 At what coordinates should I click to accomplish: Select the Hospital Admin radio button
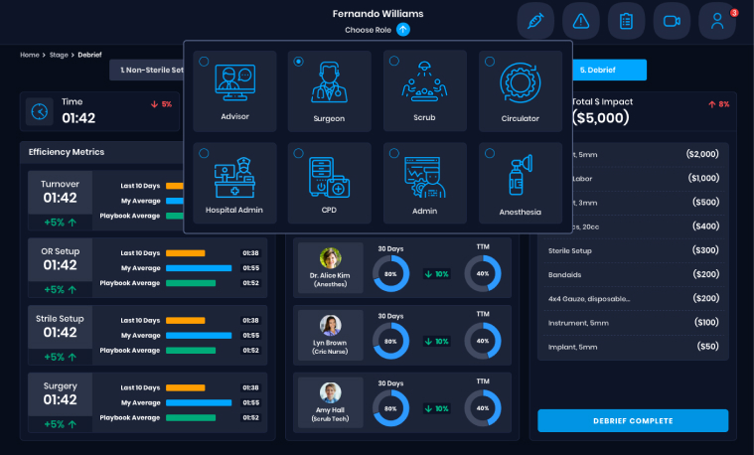(204, 153)
